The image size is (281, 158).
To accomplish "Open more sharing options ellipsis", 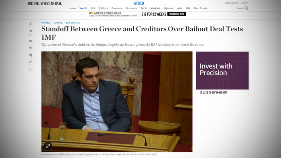I will tap(31, 69).
